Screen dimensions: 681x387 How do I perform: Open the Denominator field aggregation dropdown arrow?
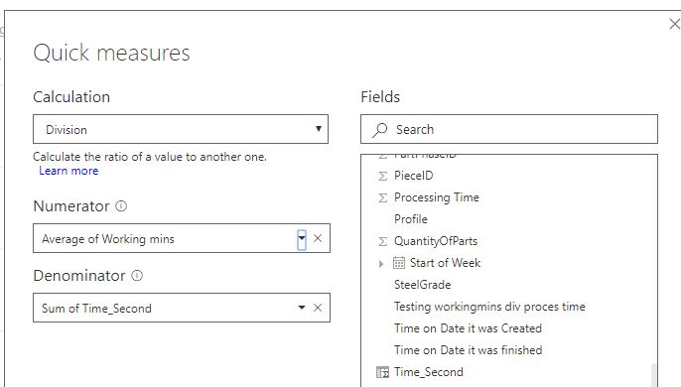tap(302, 308)
